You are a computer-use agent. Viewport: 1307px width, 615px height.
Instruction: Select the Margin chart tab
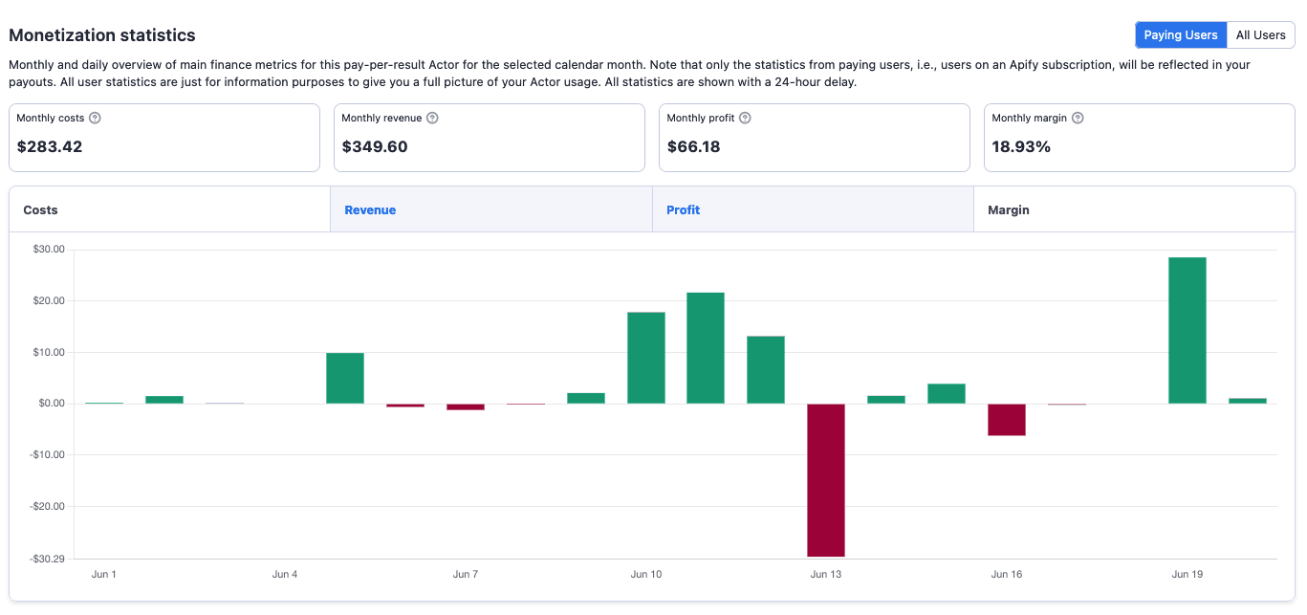tap(1134, 210)
